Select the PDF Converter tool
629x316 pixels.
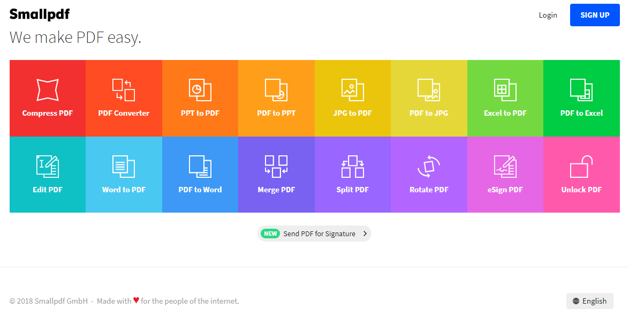click(124, 98)
